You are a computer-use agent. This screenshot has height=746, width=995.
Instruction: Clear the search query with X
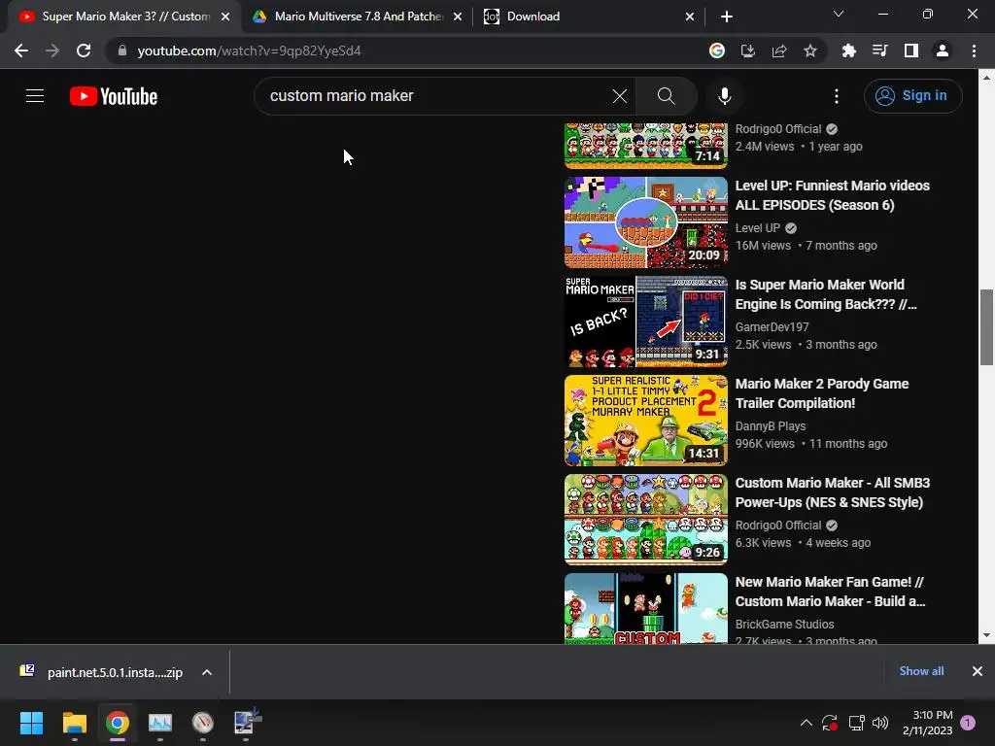click(619, 96)
